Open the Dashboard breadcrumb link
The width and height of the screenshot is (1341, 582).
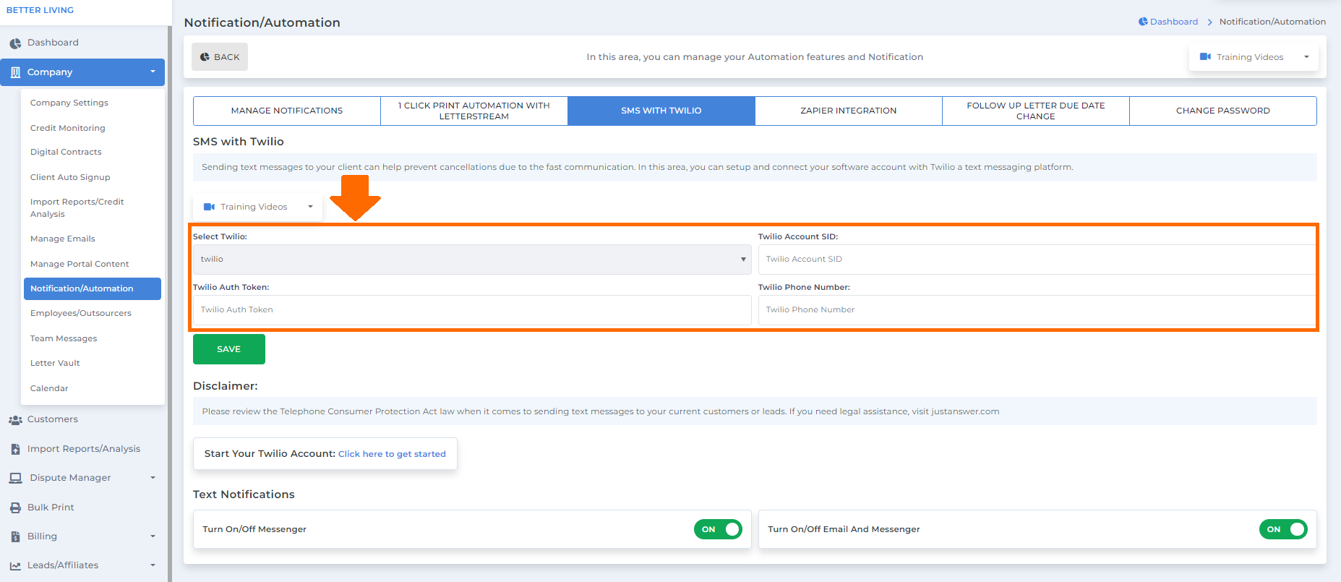coord(1174,22)
